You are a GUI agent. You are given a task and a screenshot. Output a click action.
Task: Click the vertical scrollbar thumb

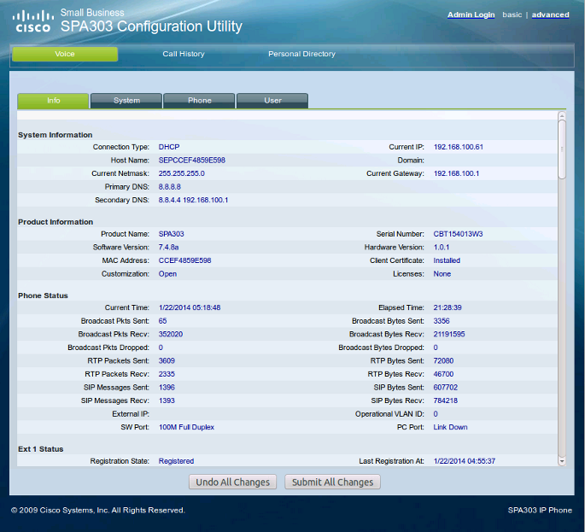[562, 149]
